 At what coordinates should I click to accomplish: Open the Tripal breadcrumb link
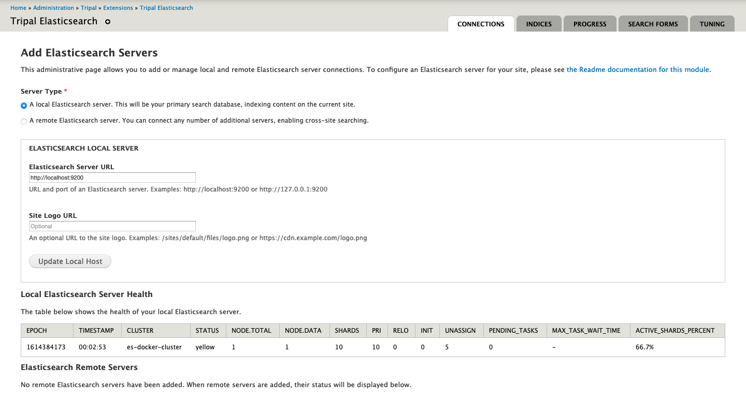(x=89, y=8)
